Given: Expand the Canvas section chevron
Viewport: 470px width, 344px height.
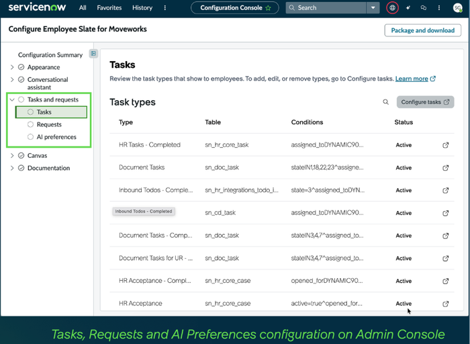Looking at the screenshot, I should pyautogui.click(x=12, y=155).
